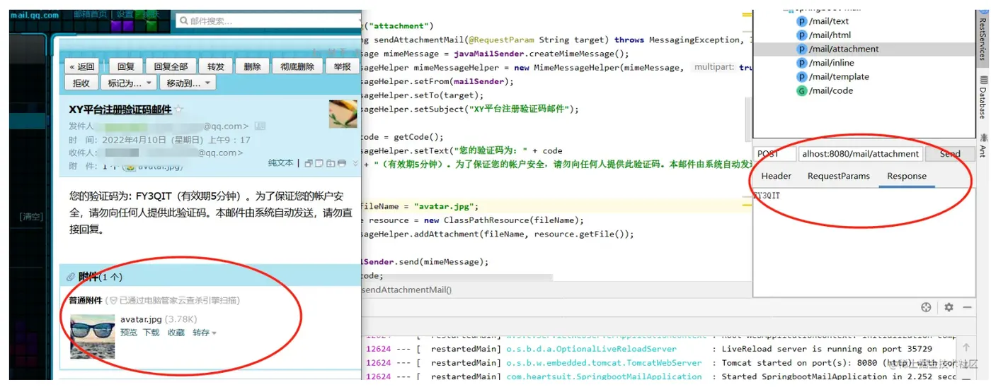Open sender contact card icon
The height and width of the screenshot is (387, 991).
[260, 126]
